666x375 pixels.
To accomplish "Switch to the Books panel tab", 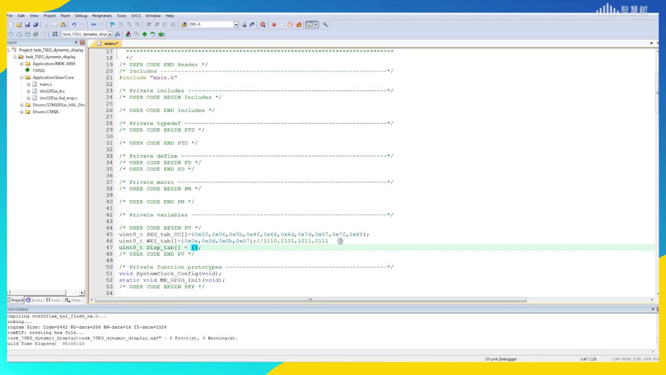I will (x=34, y=300).
